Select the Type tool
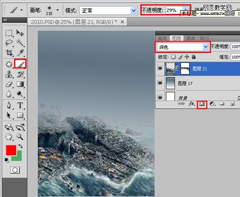 (20, 105)
